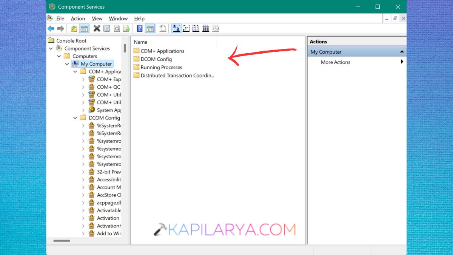The image size is (453, 255).
Task: Click the Actions pane title
Action: 319,42
